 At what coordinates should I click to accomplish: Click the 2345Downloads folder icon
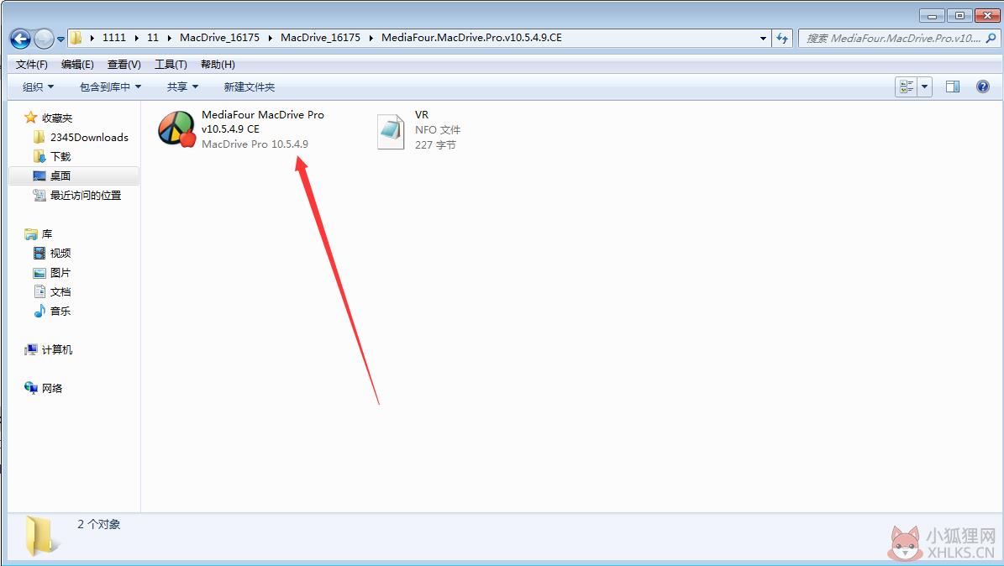tap(39, 137)
